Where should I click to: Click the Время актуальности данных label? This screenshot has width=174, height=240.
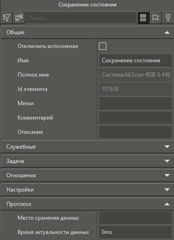(x=53, y=232)
